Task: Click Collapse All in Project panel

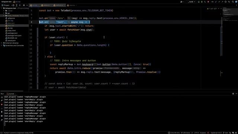Action: [x=20, y=5]
